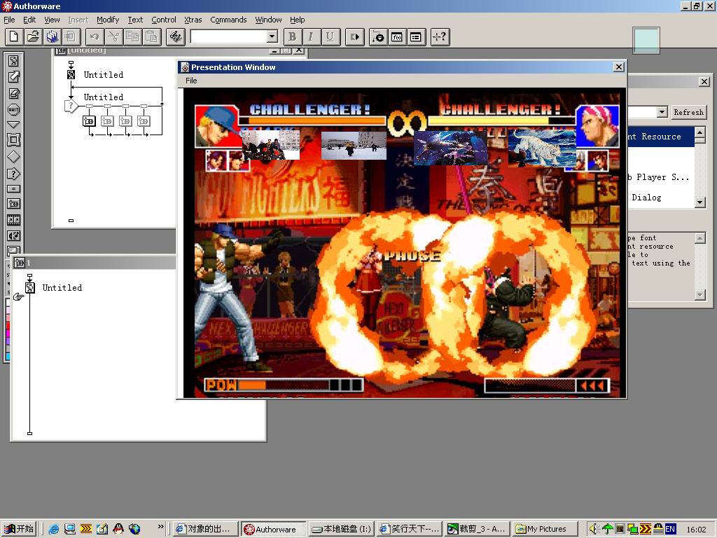This screenshot has width=717, height=538.
Task: Click the EN language indicator in the tray
Action: [x=670, y=529]
